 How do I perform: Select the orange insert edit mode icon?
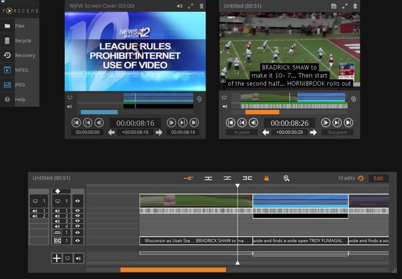coord(188,178)
